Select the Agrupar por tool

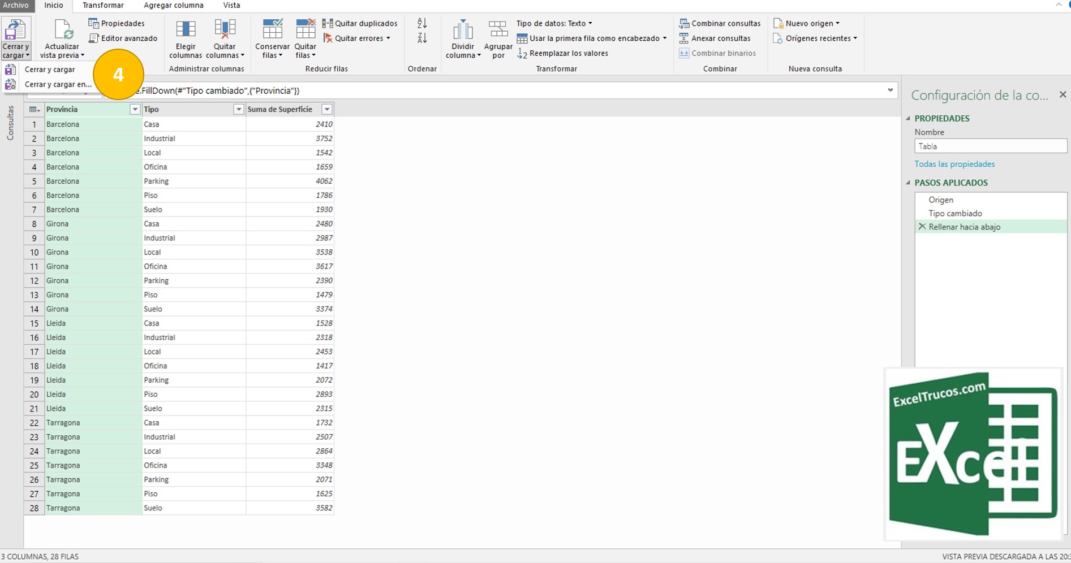[498, 38]
